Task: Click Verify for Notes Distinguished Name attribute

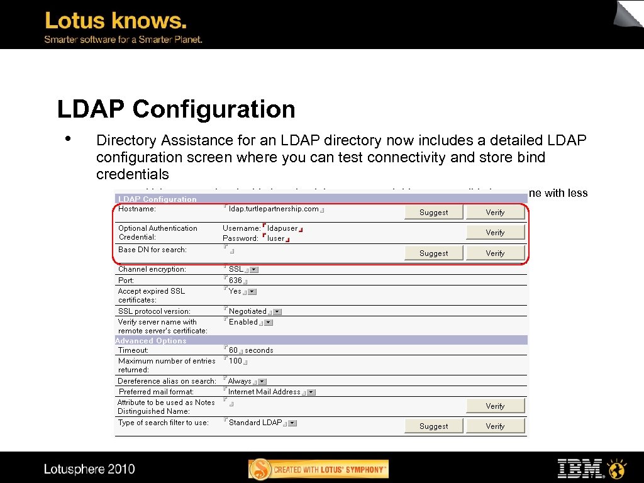Action: coord(496,405)
